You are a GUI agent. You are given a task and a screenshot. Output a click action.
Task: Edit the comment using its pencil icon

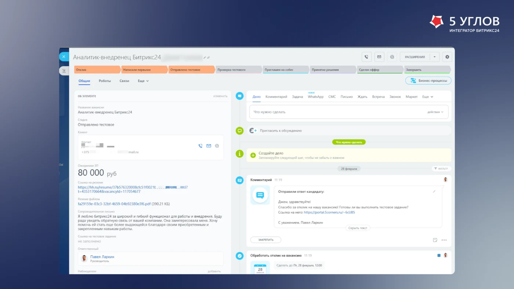click(x=434, y=191)
